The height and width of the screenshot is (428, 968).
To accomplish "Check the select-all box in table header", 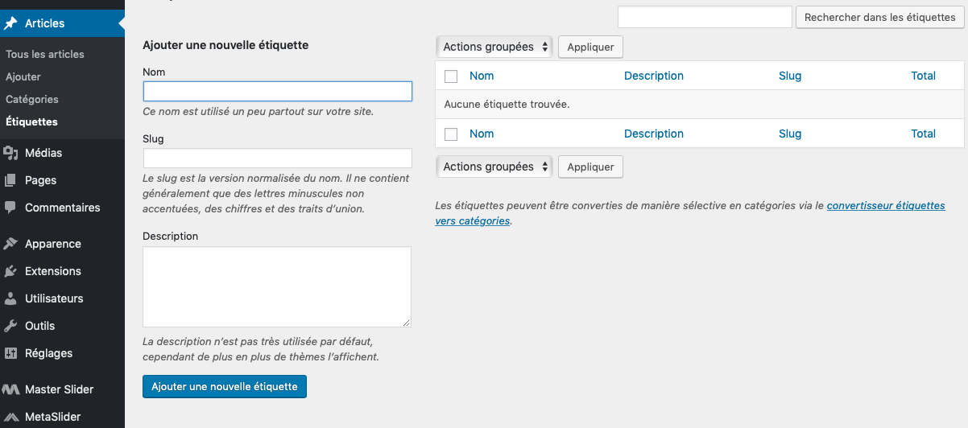I will click(451, 76).
